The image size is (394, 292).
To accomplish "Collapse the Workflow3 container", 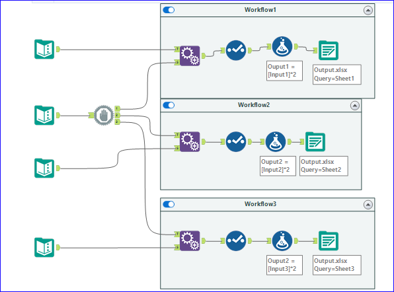I will click(x=368, y=205).
